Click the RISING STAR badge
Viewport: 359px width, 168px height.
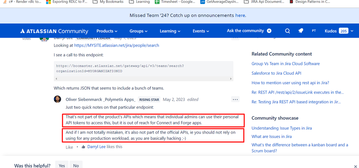[149, 99]
